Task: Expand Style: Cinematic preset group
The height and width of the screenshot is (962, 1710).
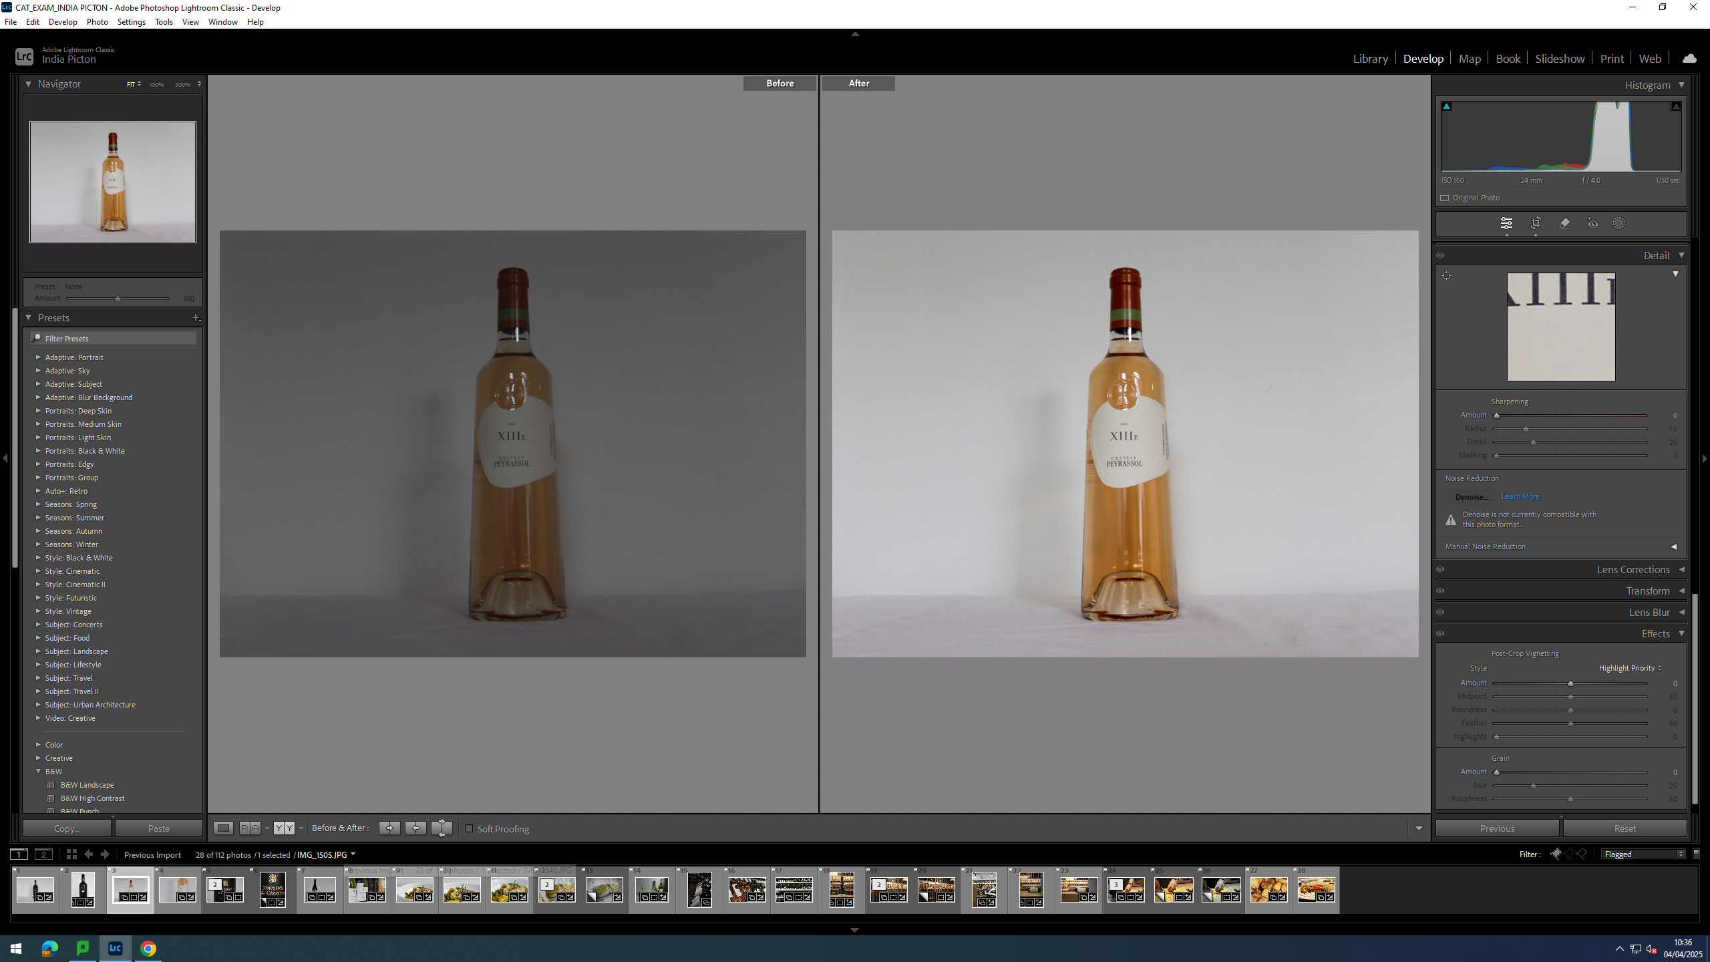Action: [x=38, y=571]
